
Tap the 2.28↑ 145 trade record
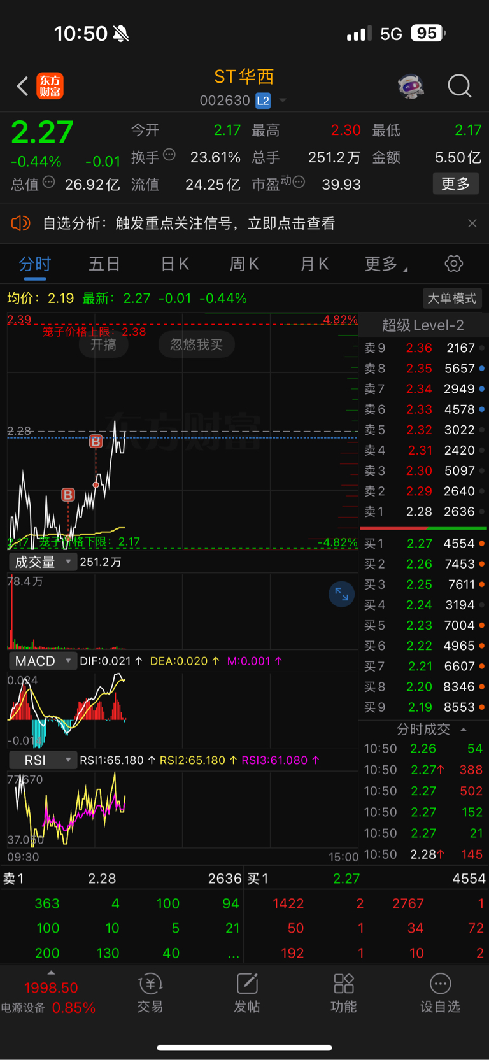tap(423, 854)
